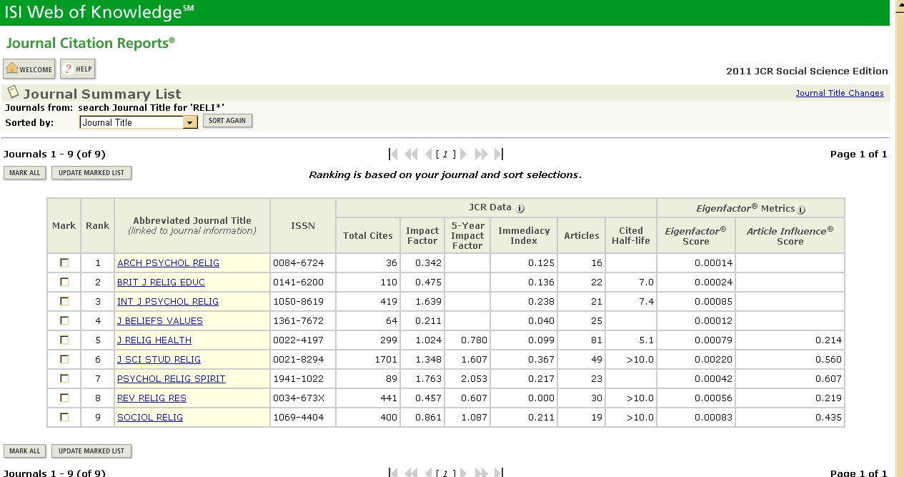Click the 5-Year Impact Factor column header
This screenshot has width=904, height=477.
(467, 236)
